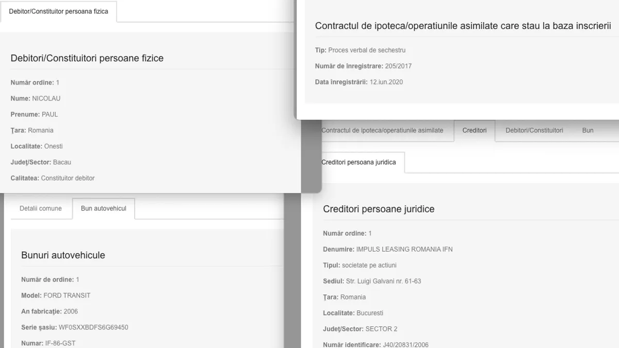Select the Bun autovehicul tab

tap(103, 208)
